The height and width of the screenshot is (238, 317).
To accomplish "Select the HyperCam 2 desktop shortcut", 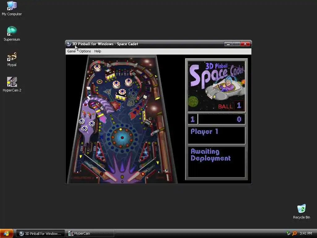I will (x=12, y=84).
